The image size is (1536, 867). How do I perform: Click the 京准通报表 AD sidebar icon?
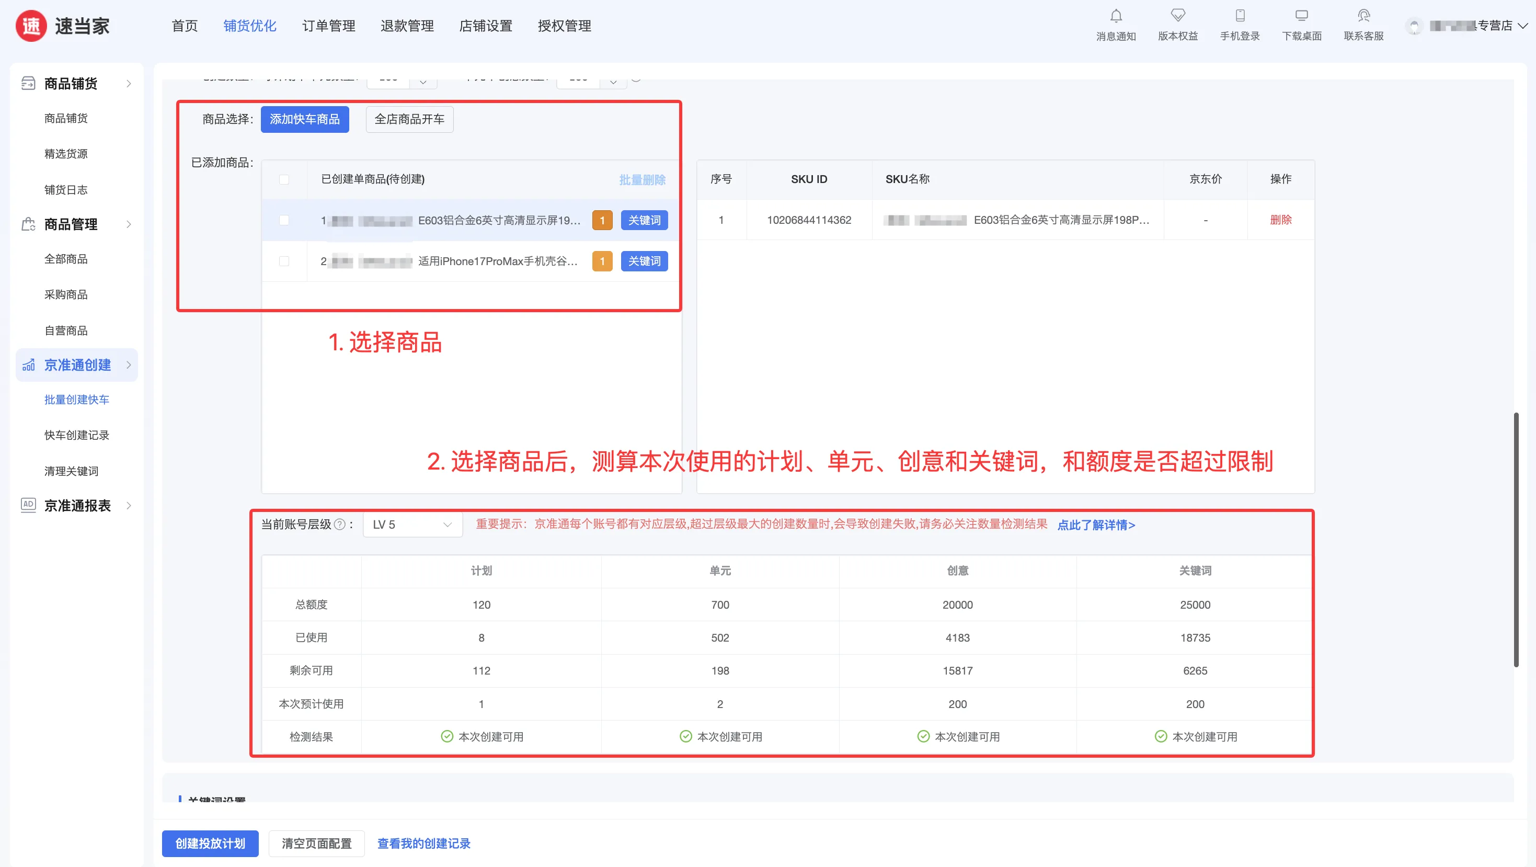tap(28, 505)
